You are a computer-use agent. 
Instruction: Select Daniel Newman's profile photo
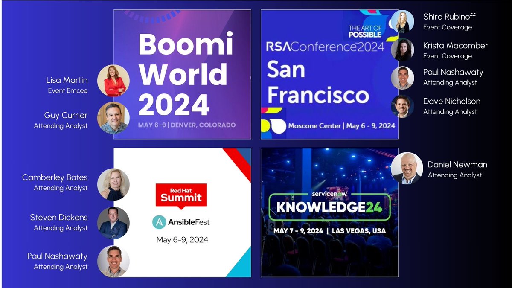pos(406,169)
